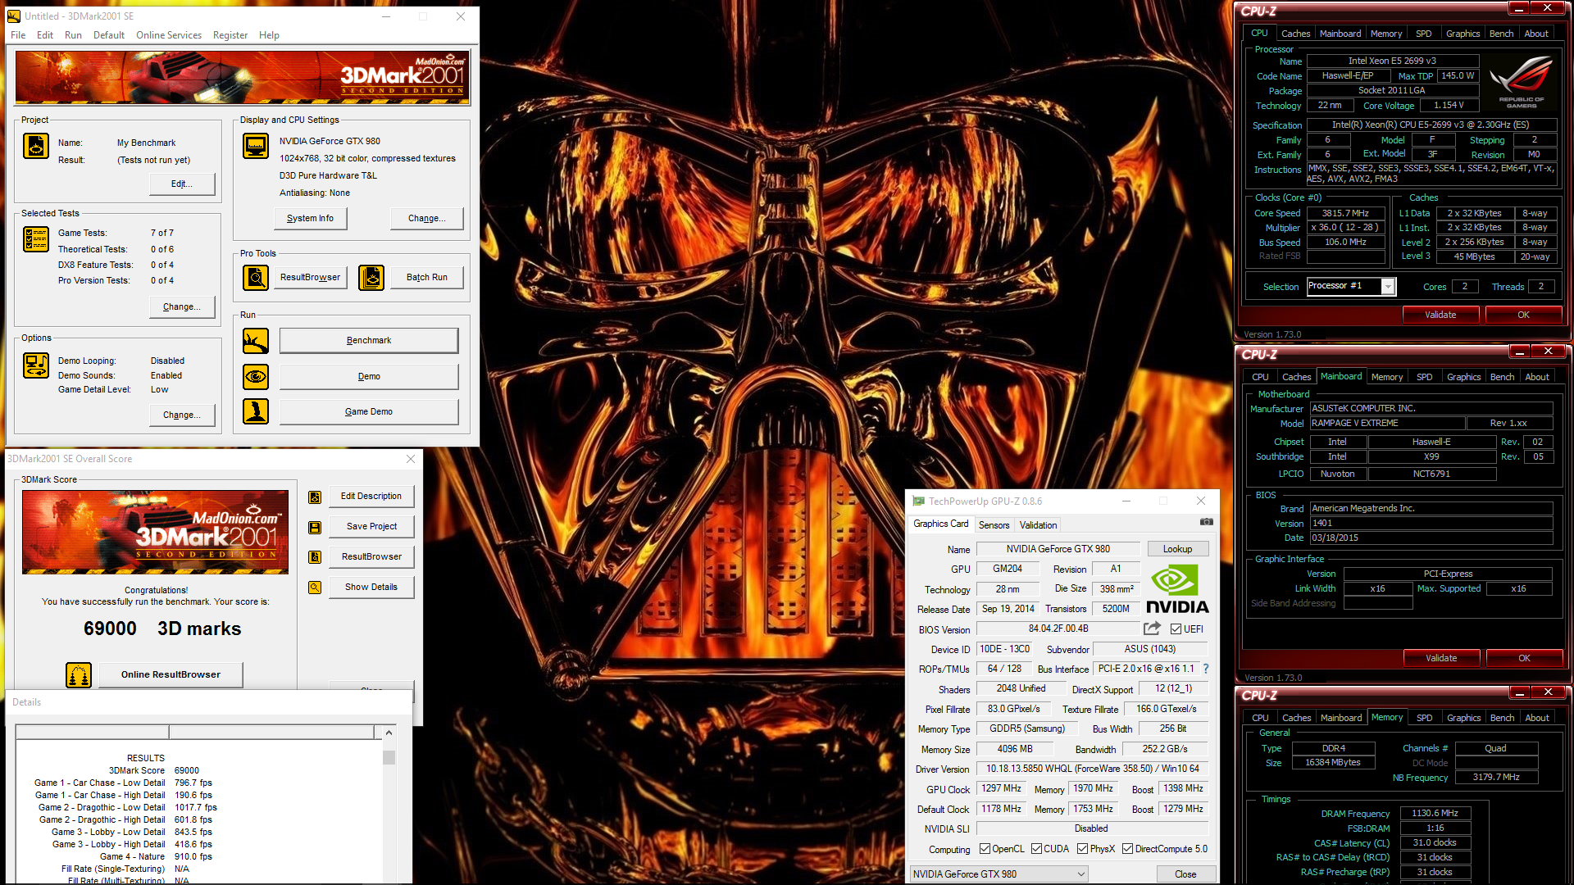
Task: Click the Project icon beside My Benchmark
Action: tap(36, 146)
